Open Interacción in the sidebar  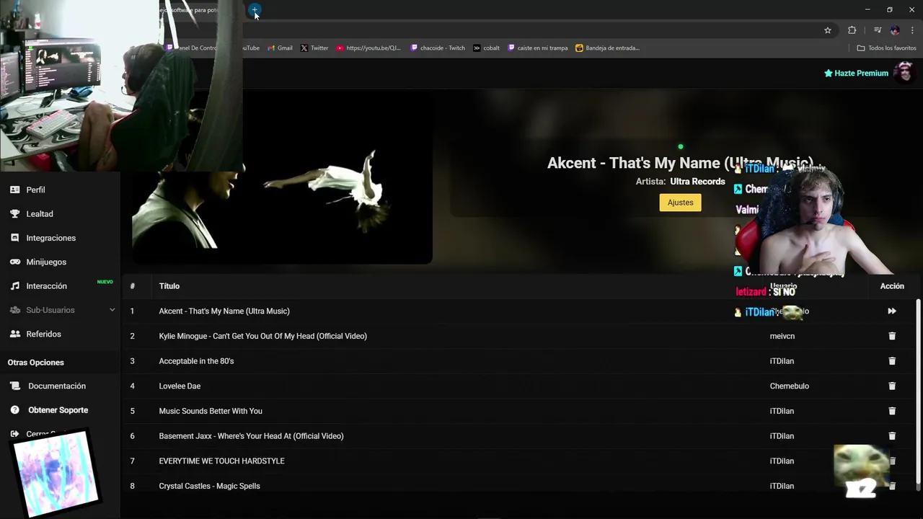[x=46, y=286]
